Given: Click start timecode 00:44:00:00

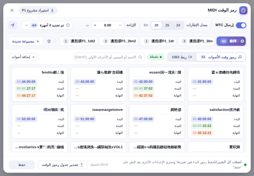Looking at the screenshot, I should pyautogui.click(x=26, y=82).
